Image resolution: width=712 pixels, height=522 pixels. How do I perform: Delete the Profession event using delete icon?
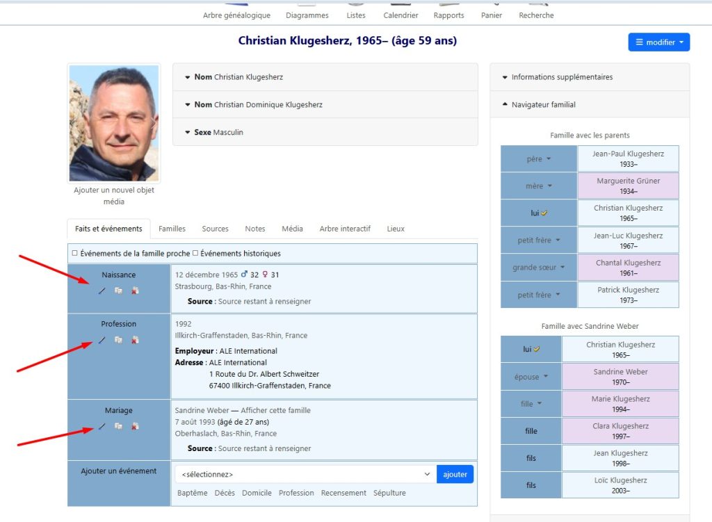pyautogui.click(x=135, y=340)
